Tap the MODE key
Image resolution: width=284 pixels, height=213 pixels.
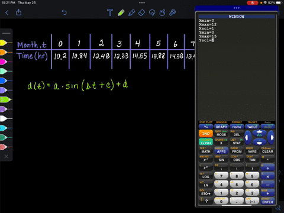pyautogui.click(x=221, y=134)
